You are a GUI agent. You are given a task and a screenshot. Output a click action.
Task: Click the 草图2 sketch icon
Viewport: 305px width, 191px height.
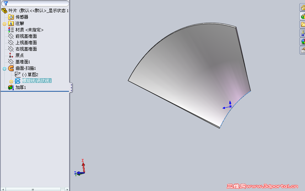tap(18, 75)
